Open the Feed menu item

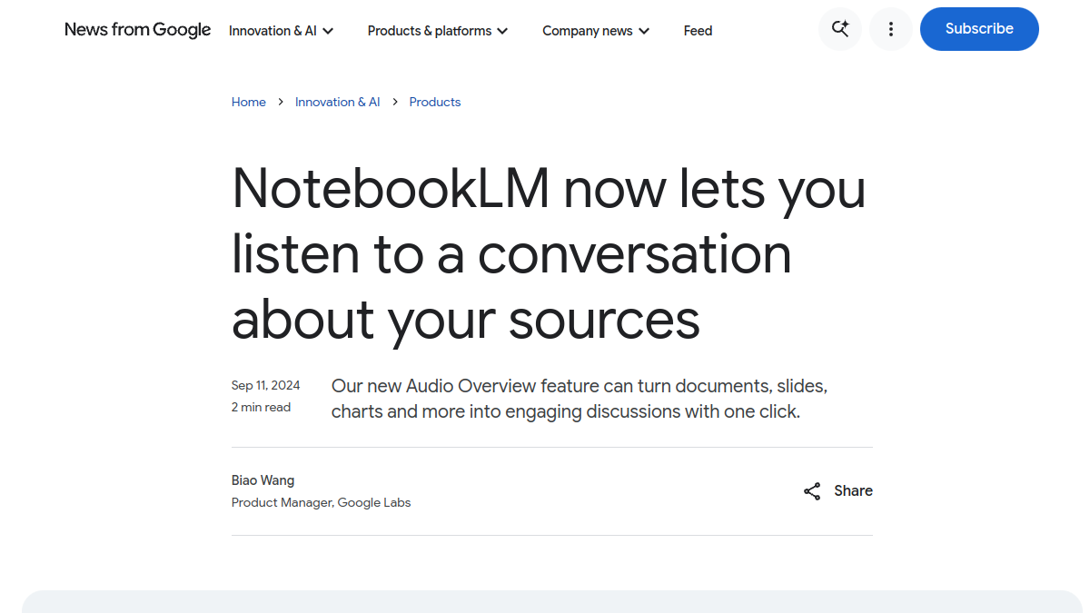[x=698, y=31]
